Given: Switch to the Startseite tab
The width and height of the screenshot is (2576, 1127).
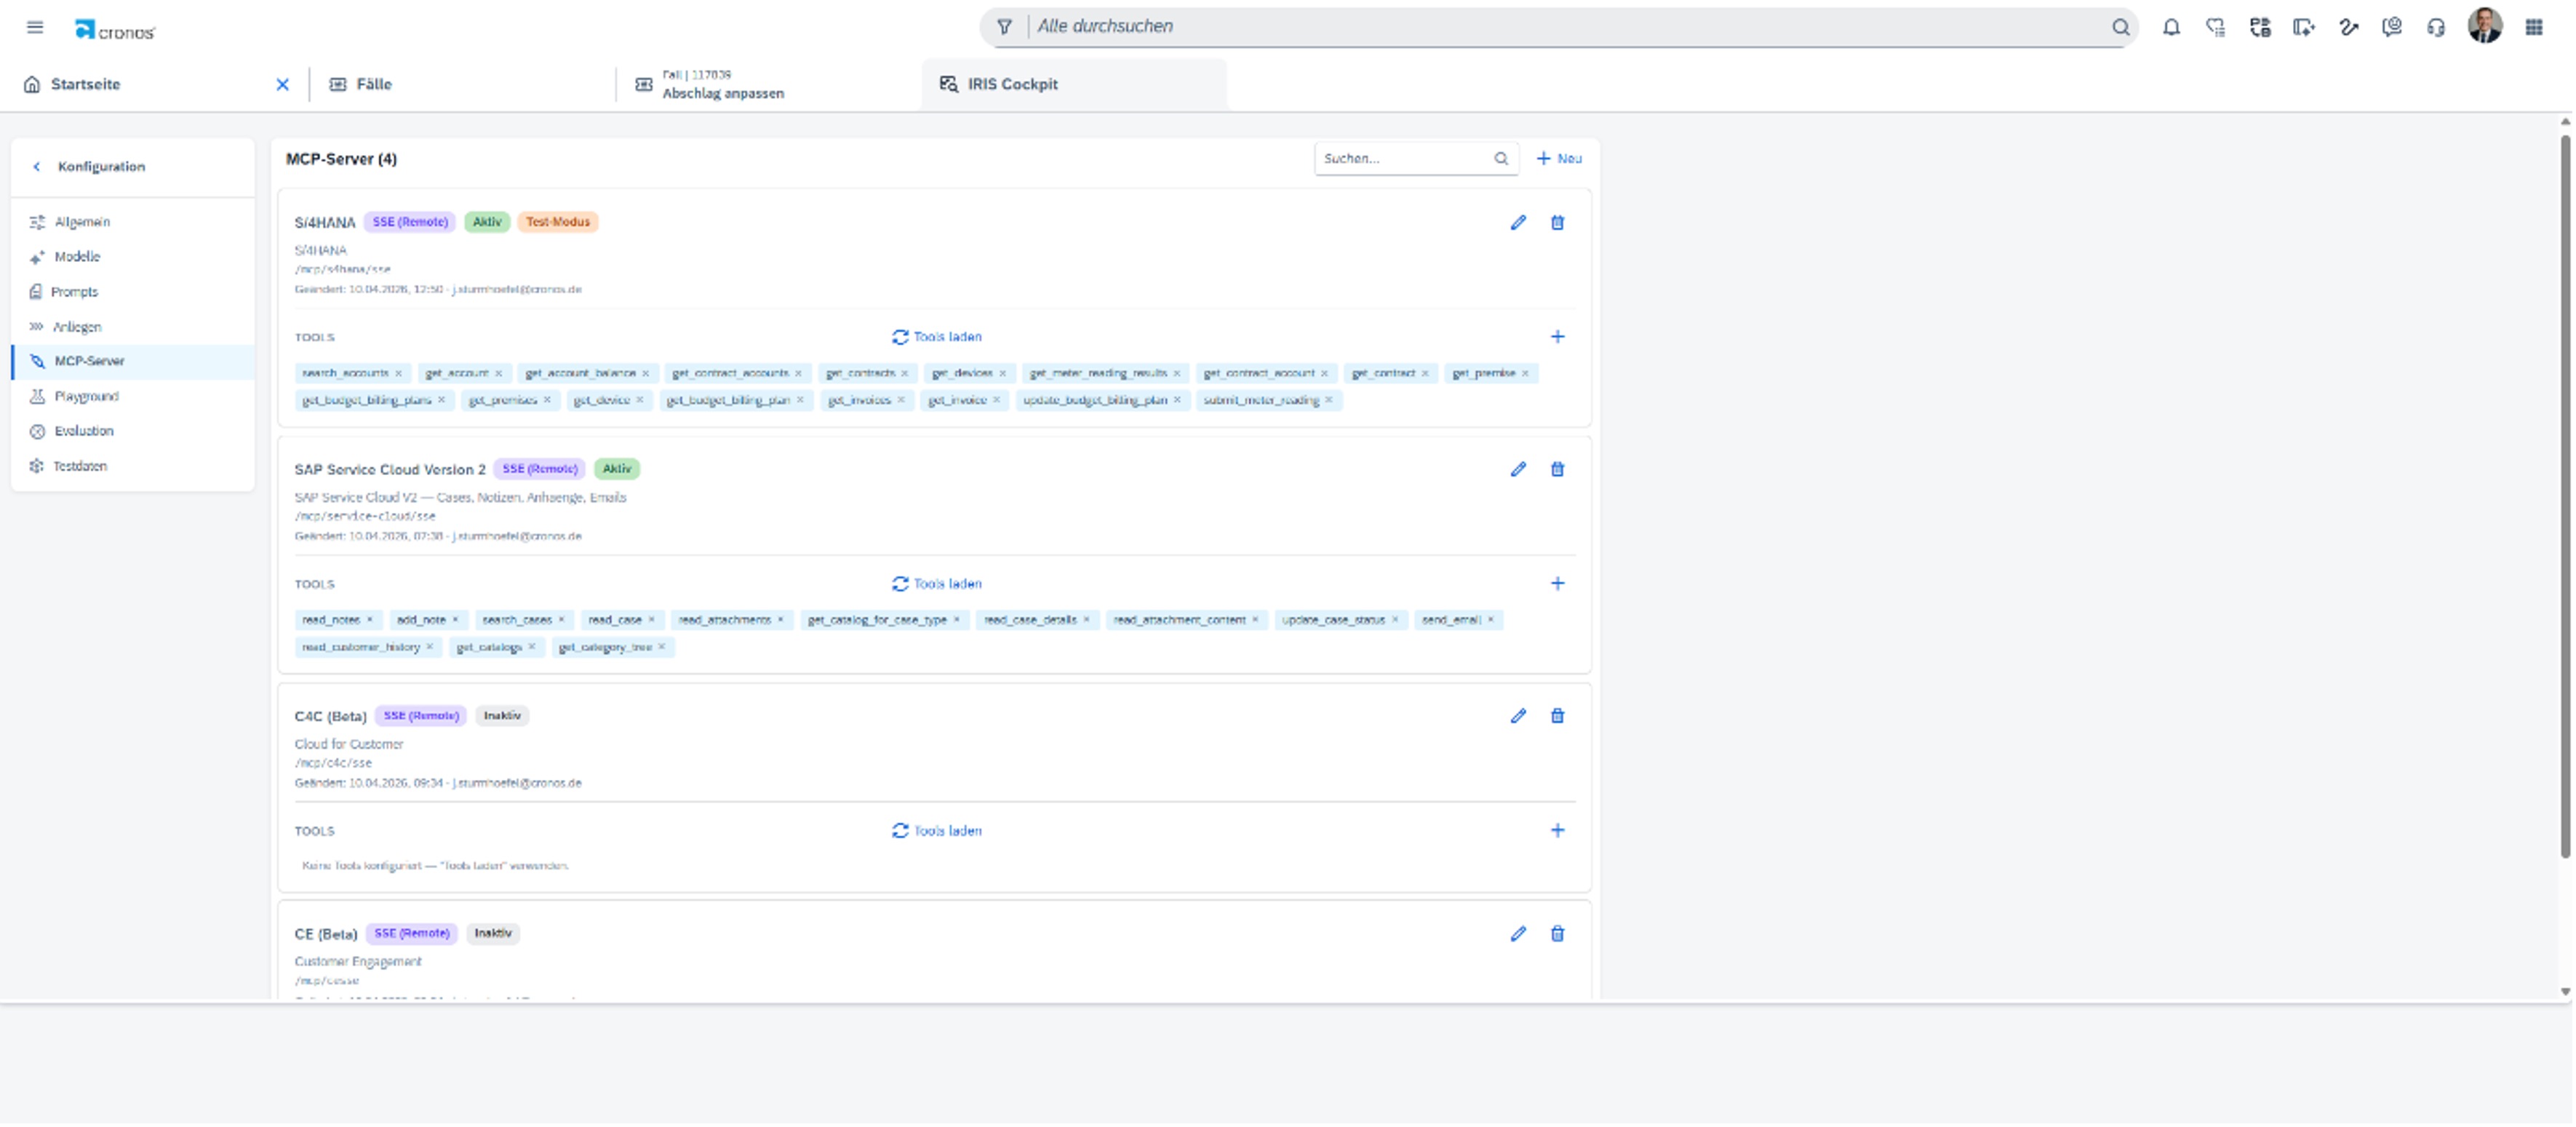Looking at the screenshot, I should [x=85, y=85].
